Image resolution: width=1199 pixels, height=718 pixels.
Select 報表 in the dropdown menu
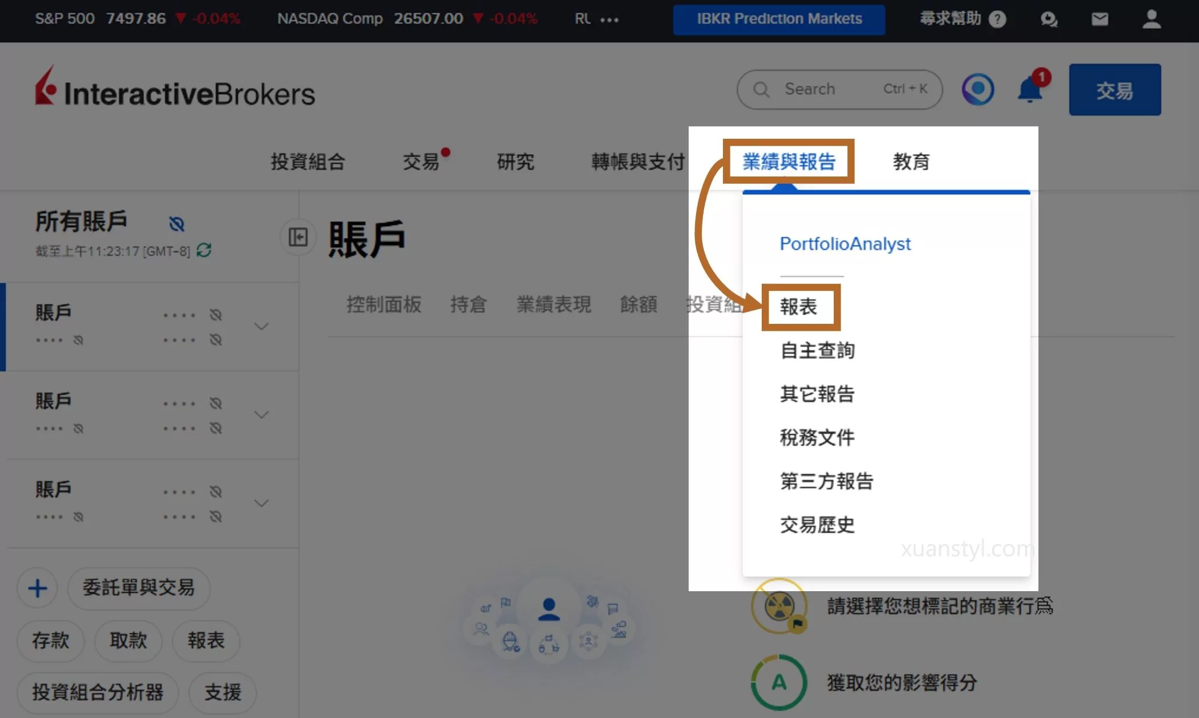798,307
